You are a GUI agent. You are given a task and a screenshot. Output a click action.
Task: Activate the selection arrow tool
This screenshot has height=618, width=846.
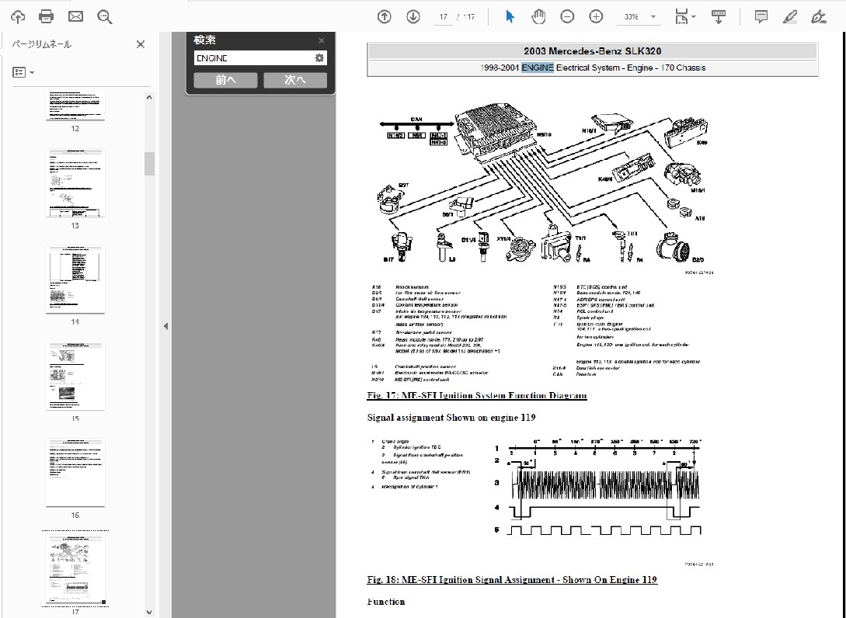tap(510, 17)
